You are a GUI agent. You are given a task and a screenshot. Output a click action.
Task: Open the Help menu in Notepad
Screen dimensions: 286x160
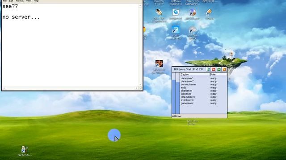(x=36, y=1)
